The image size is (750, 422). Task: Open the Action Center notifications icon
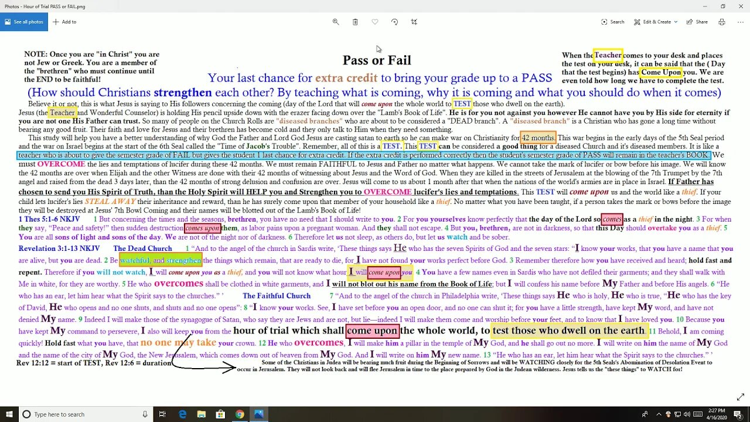coord(739,414)
